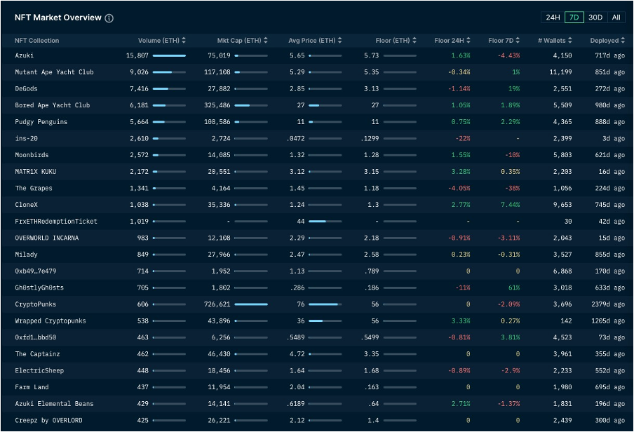Select Farm Land's floor price .163

(x=372, y=387)
